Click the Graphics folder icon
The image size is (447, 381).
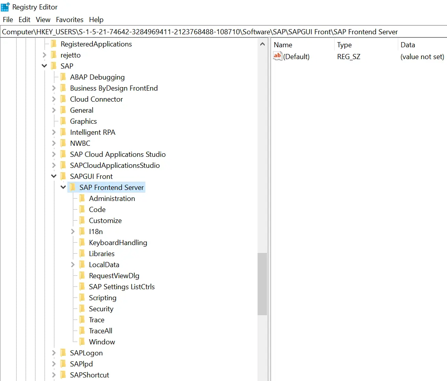[x=63, y=121]
